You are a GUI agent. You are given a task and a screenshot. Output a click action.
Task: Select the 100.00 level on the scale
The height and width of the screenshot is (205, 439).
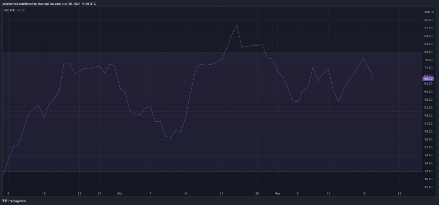[429, 12]
